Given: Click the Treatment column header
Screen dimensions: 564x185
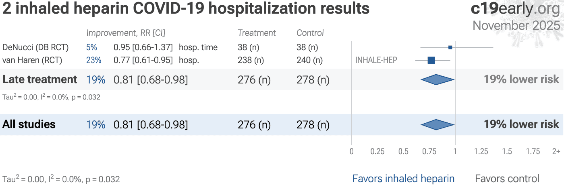Looking at the screenshot, I should point(257,33).
